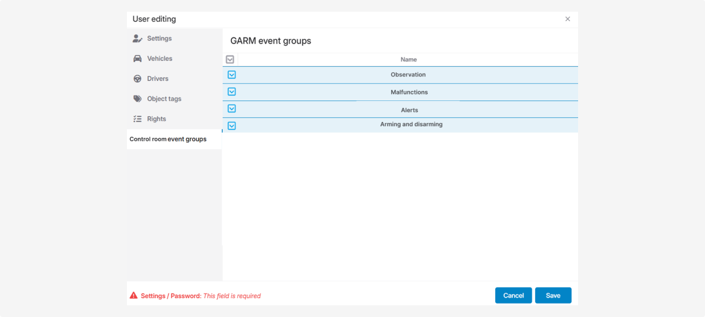Toggle the Arming and disarming checkbox

pos(231,126)
